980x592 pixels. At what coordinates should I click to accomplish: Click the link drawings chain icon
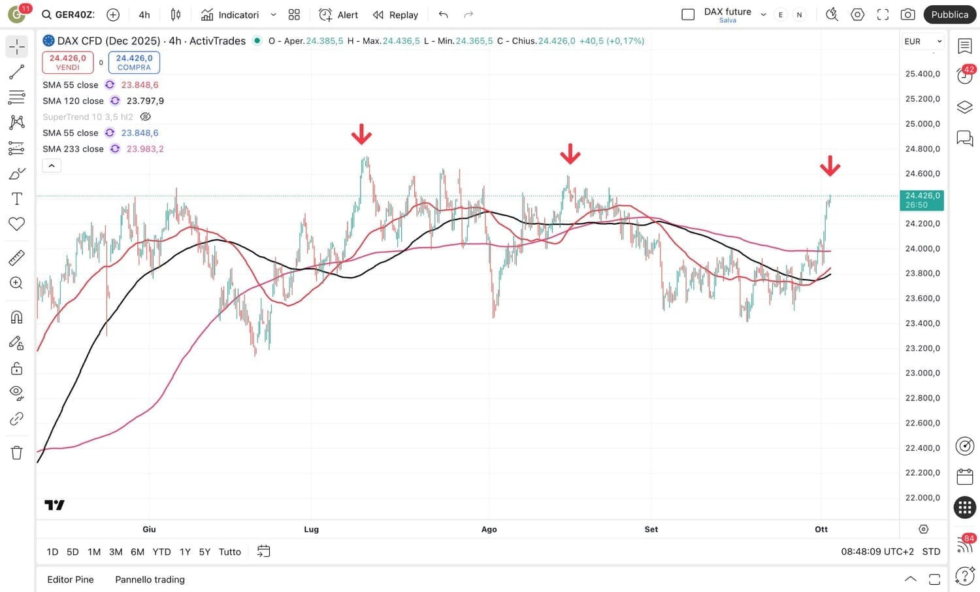[17, 419]
